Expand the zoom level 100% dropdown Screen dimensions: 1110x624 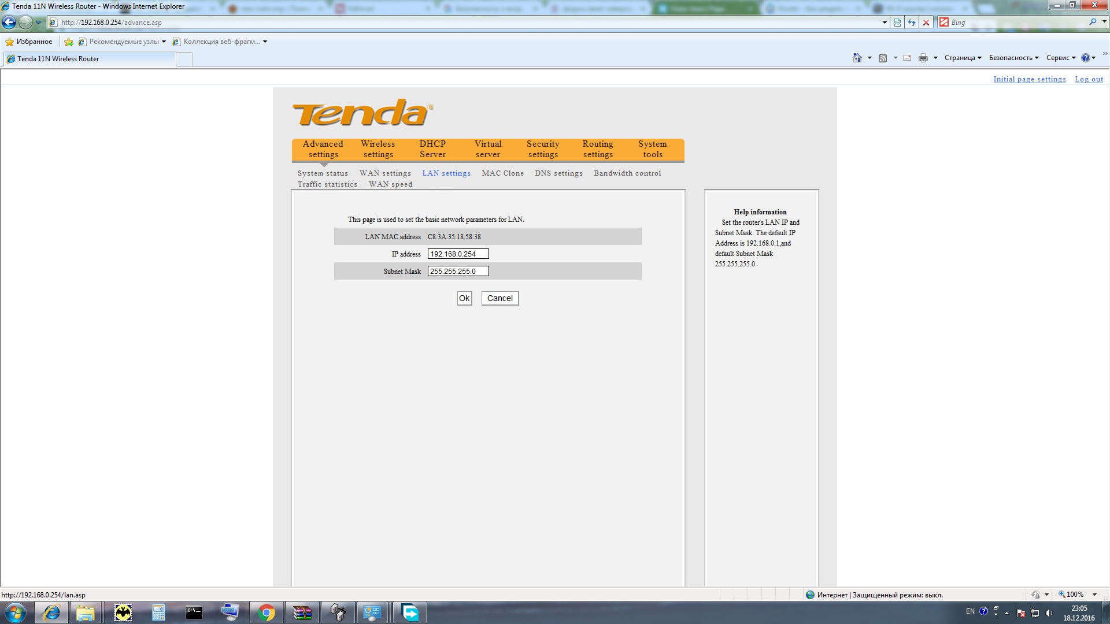pos(1094,595)
